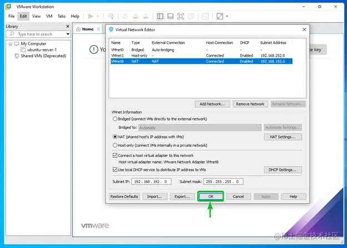This screenshot has width=347, height=248.
Task: Select ubuntu-server-1 in the Library tree
Action: coord(42,50)
